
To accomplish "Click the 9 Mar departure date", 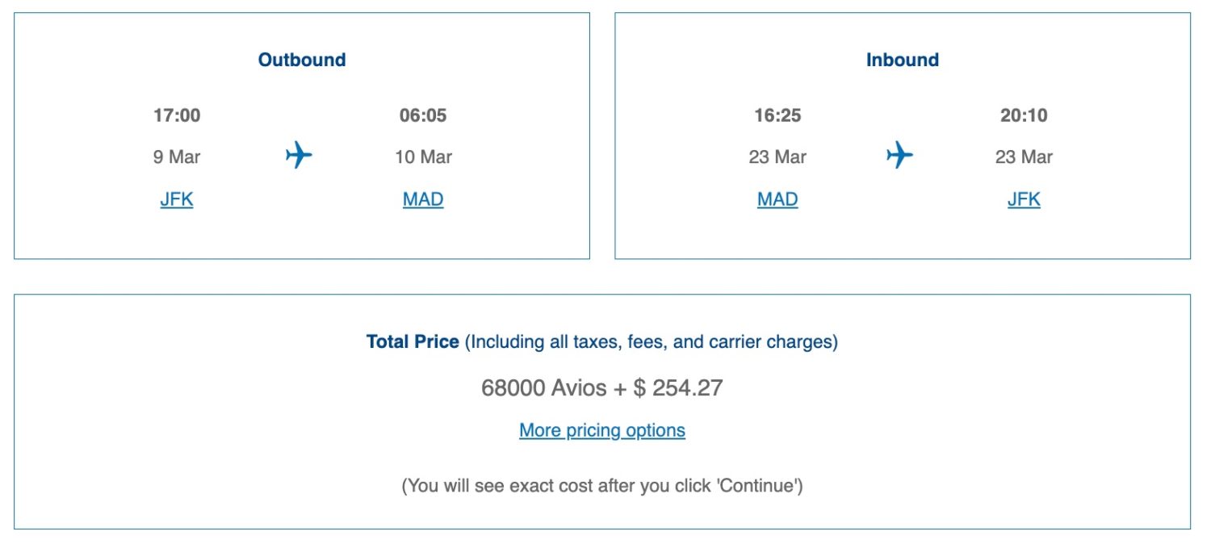I will [x=176, y=157].
